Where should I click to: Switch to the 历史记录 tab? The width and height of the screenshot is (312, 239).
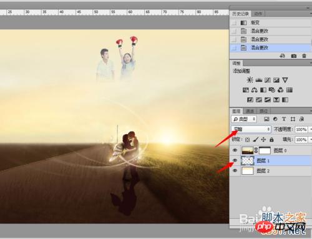click(x=240, y=14)
